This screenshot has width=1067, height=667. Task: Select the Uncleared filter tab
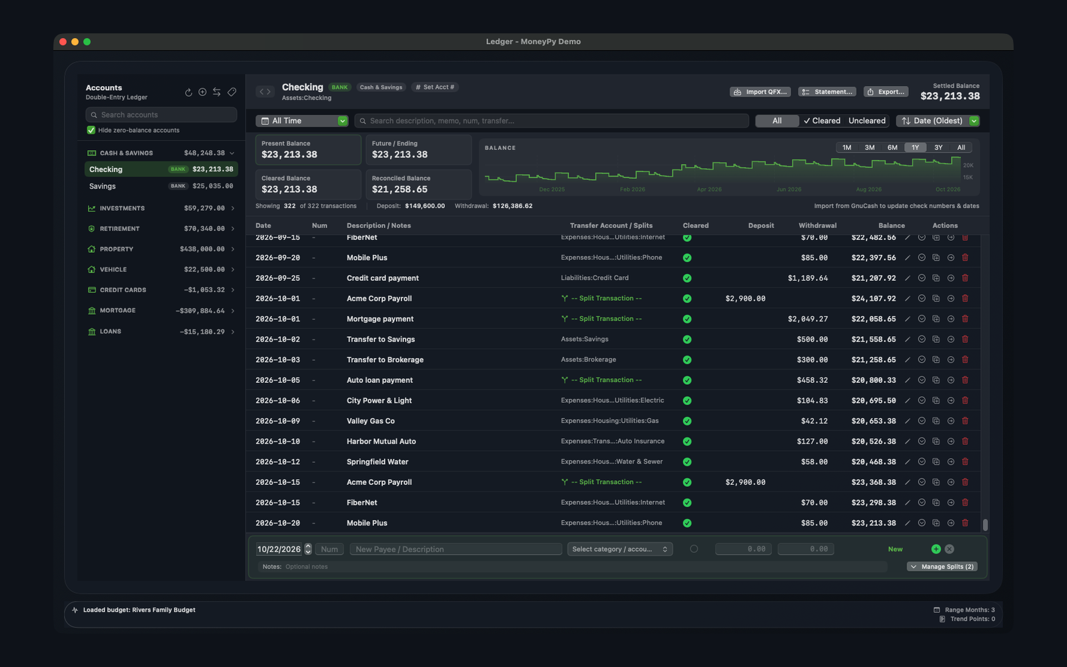tap(867, 121)
